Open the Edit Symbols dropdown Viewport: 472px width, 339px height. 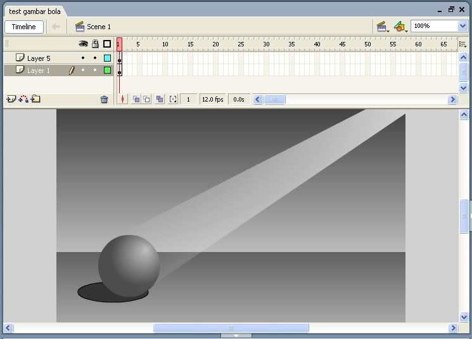pos(400,27)
